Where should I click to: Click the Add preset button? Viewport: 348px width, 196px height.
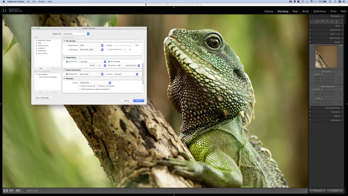(41, 68)
